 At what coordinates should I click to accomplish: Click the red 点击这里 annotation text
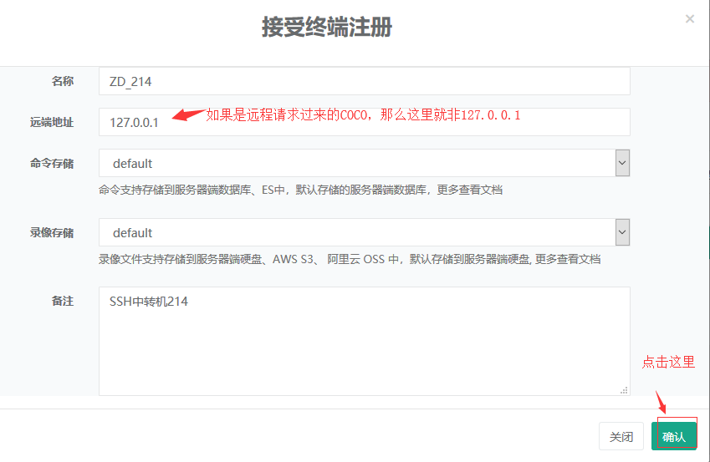(x=668, y=363)
